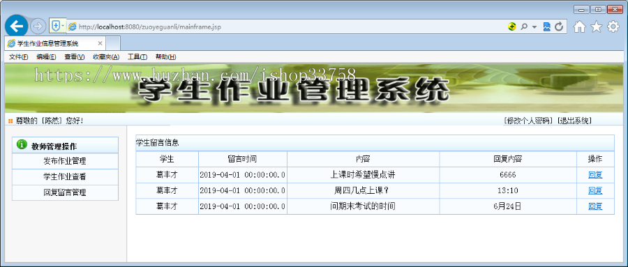The height and width of the screenshot is (267, 628).
Task: Click the message cell 问期末考试的时间
Action: [364, 206]
